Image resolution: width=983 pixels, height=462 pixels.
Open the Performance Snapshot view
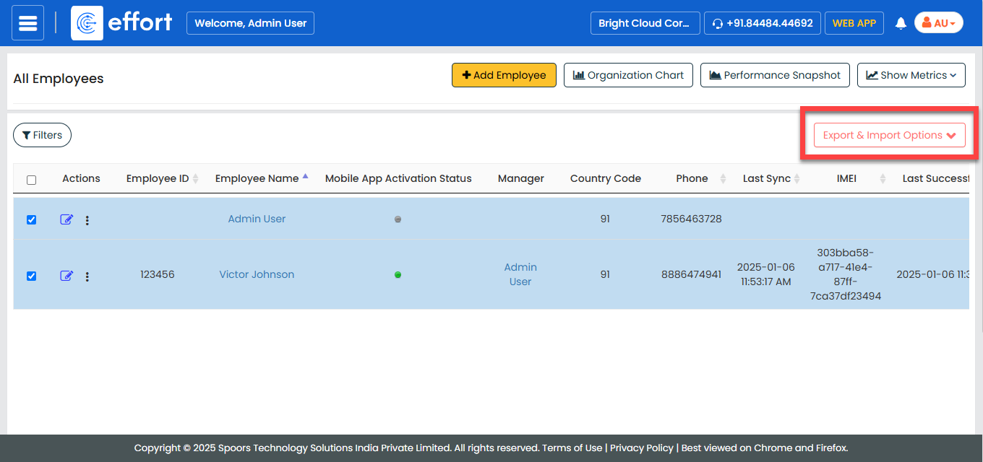pyautogui.click(x=775, y=75)
